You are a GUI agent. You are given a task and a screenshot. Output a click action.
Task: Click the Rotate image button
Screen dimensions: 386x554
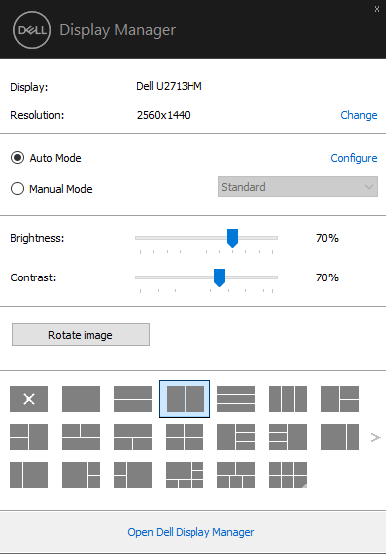[x=81, y=335]
